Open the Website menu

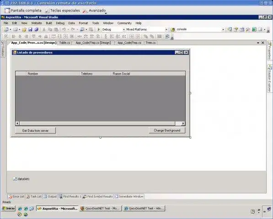point(37,23)
